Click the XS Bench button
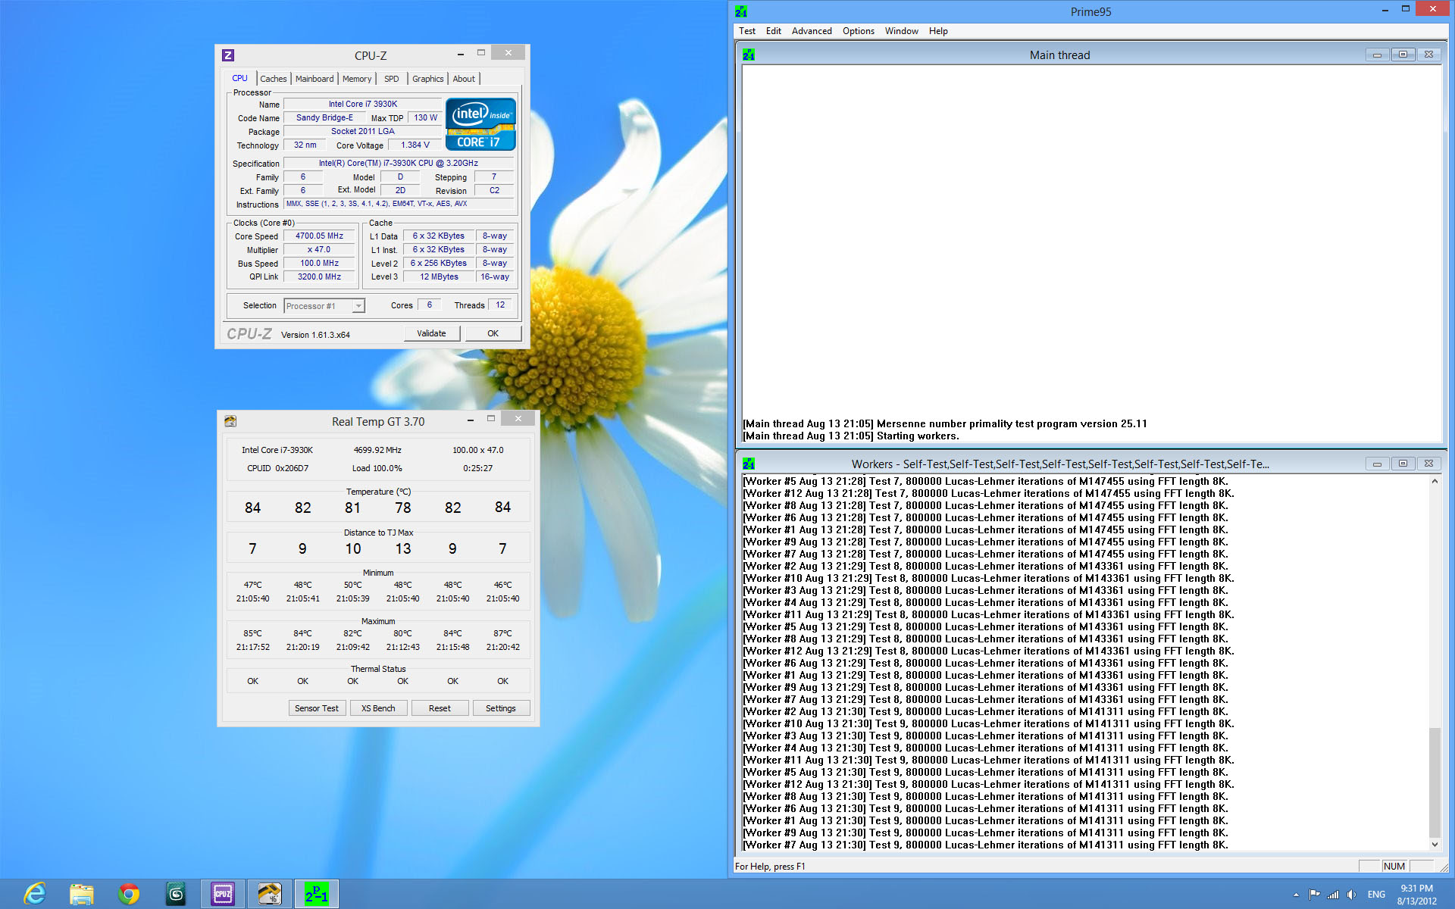This screenshot has height=909, width=1455. pos(378,708)
